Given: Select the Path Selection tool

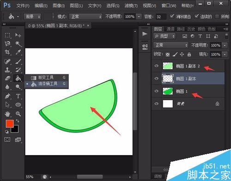Looking at the screenshot, I should coord(7,105).
